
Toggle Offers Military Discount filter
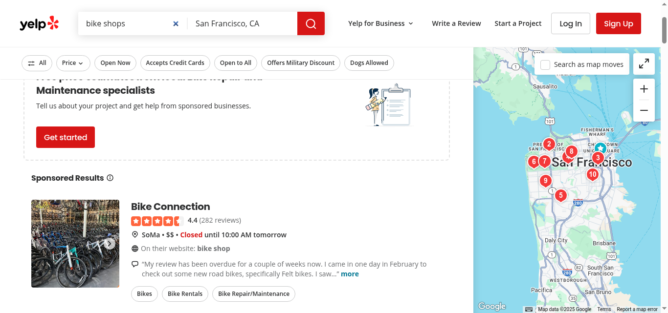301,63
